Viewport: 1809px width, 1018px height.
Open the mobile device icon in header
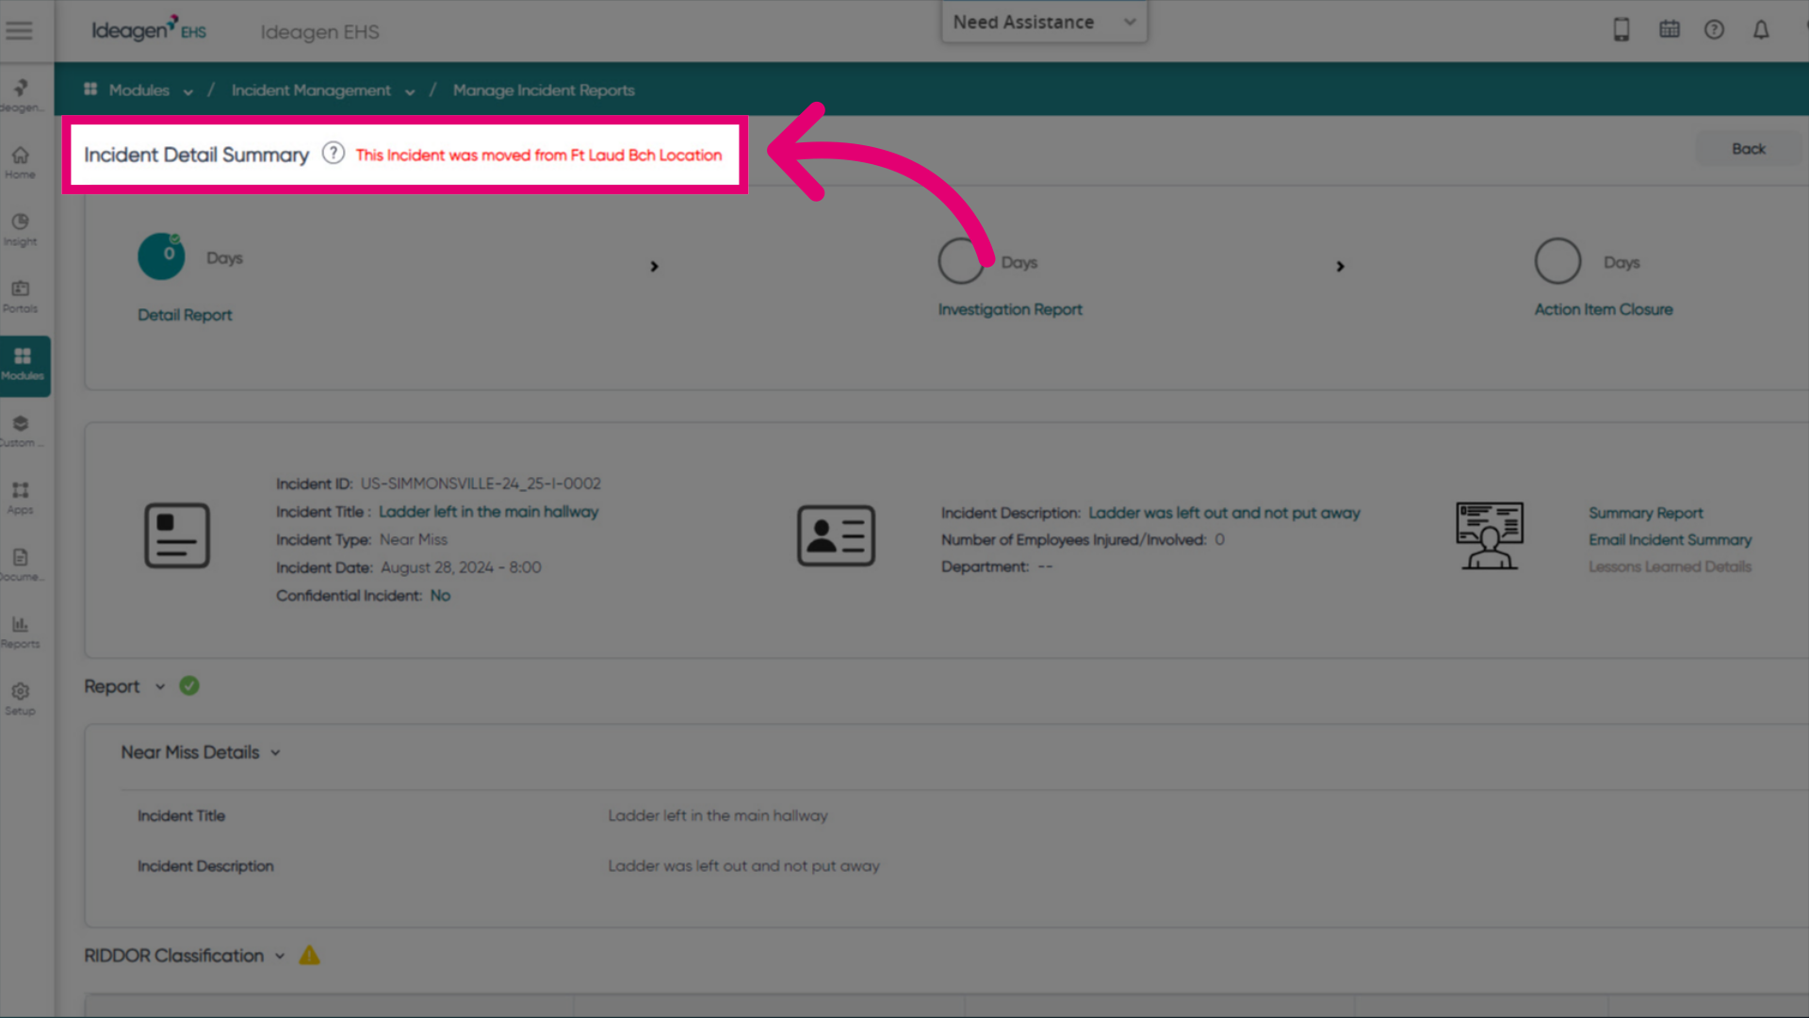(x=1621, y=30)
